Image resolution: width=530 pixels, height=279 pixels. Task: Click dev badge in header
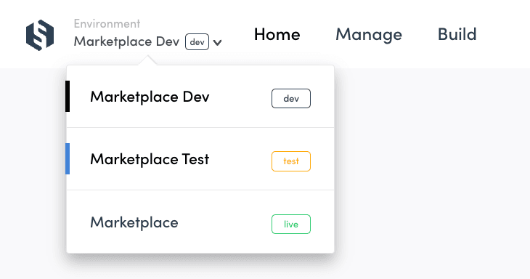197,42
